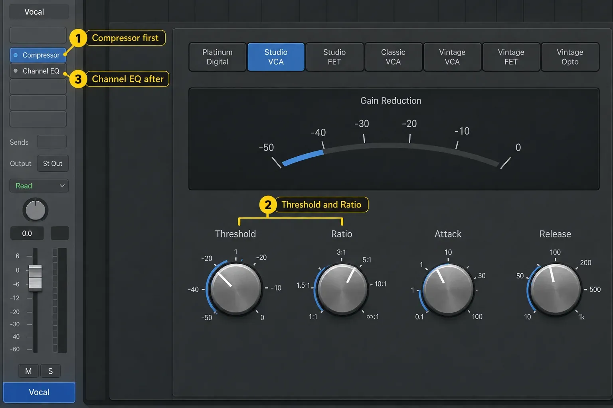Click the empty Sends slot
The height and width of the screenshot is (408, 613).
(52, 142)
